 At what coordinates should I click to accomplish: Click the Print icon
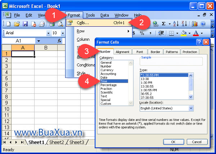point(52,24)
